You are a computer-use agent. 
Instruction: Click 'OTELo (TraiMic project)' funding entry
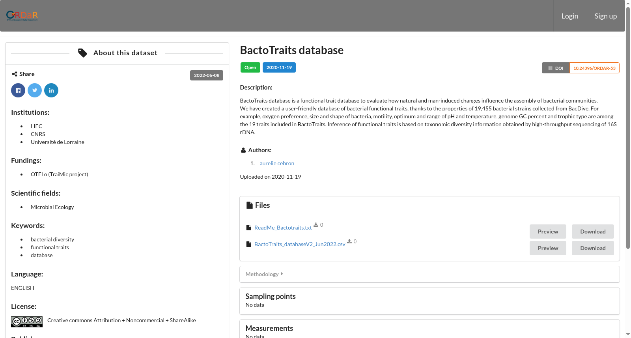point(59,174)
